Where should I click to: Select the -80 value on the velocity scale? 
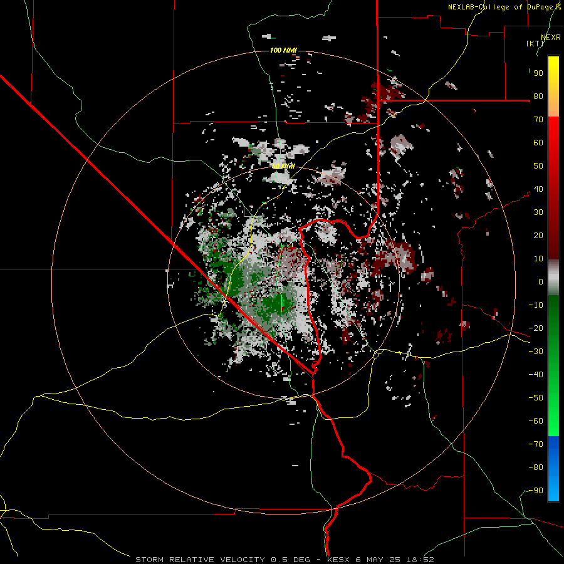pyautogui.click(x=536, y=467)
